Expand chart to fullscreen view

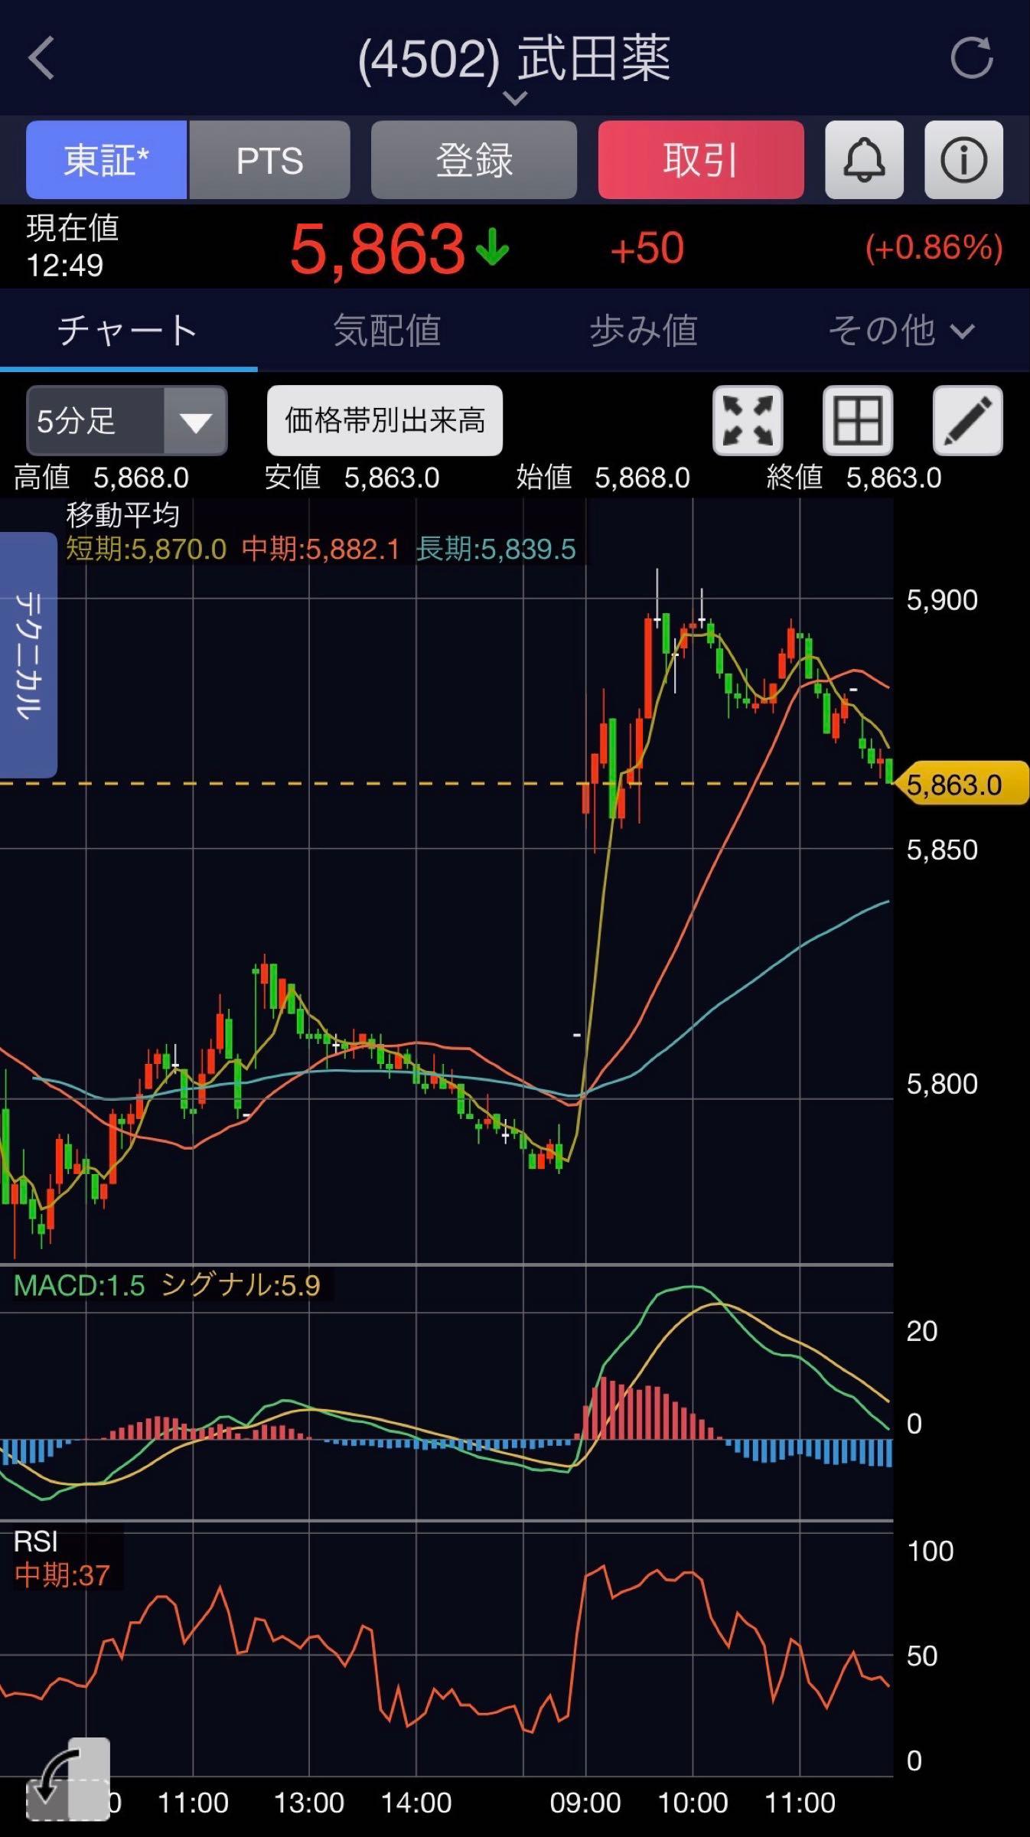(x=748, y=420)
